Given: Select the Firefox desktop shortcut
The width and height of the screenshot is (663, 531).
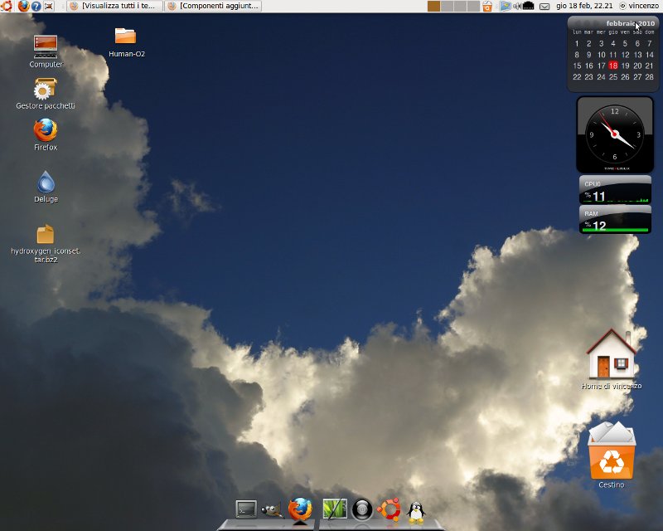Looking at the screenshot, I should (x=46, y=135).
